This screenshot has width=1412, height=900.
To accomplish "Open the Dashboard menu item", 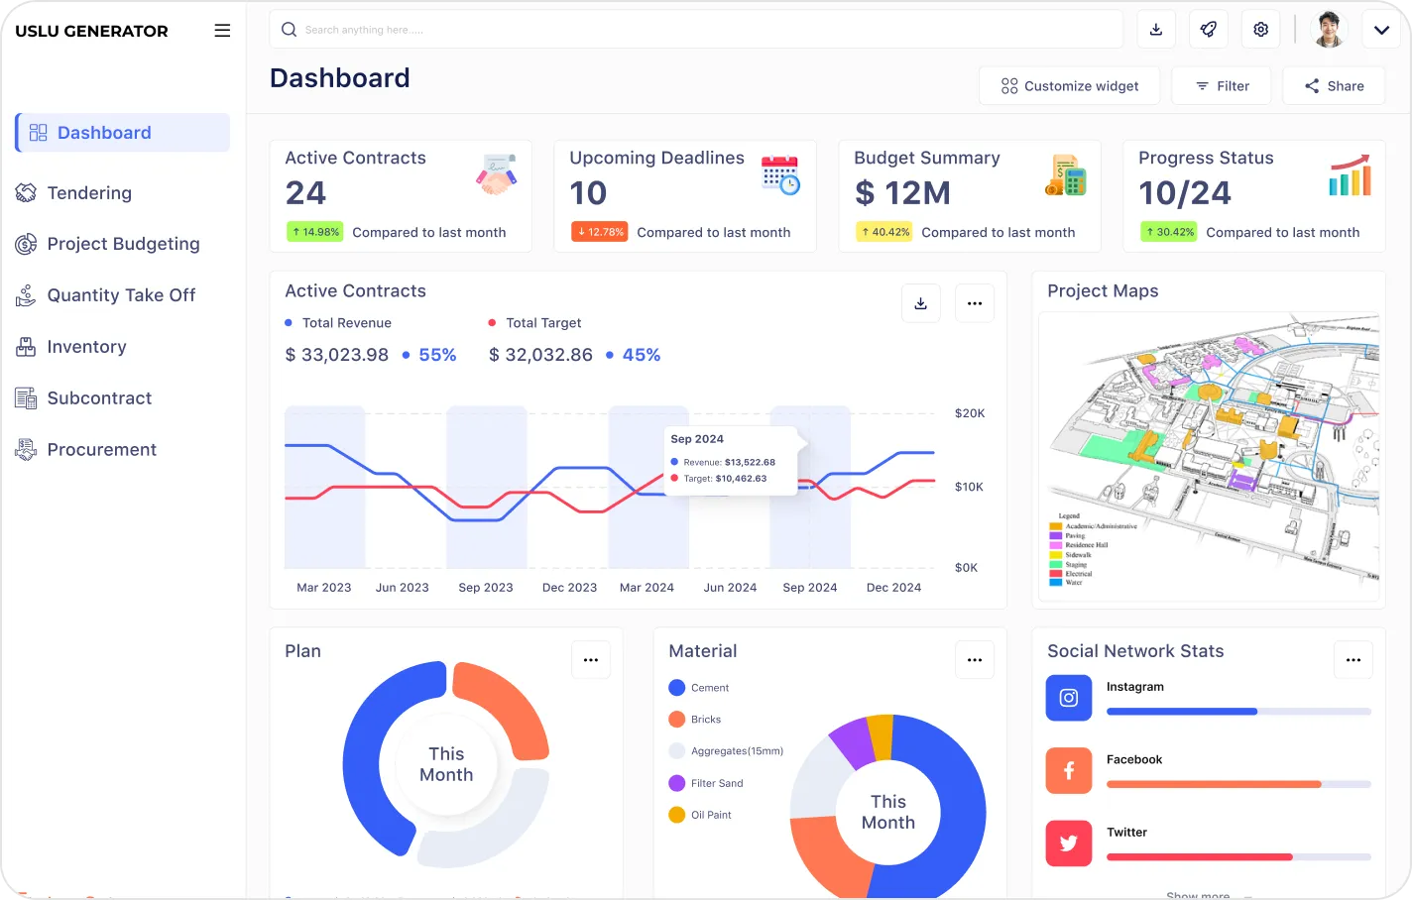I will 123,133.
